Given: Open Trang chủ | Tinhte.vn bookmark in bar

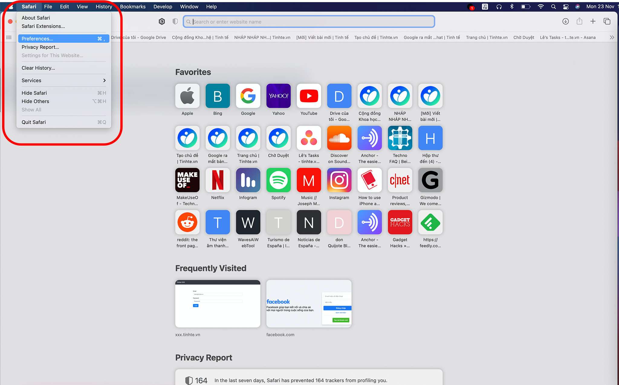Looking at the screenshot, I should tap(487, 37).
